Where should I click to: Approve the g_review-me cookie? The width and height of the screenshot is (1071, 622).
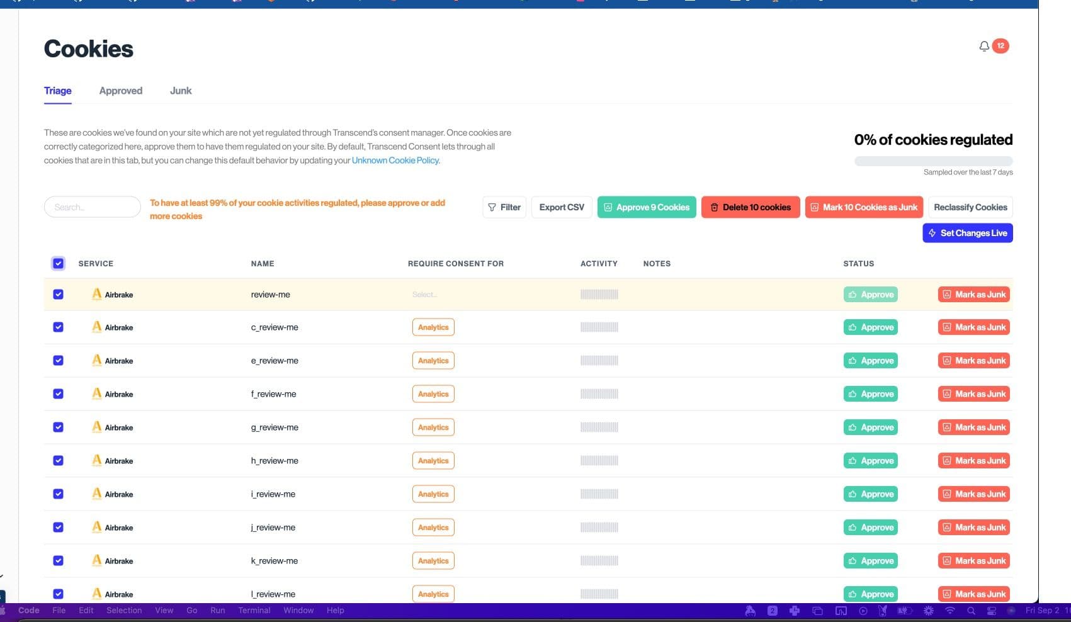870,427
